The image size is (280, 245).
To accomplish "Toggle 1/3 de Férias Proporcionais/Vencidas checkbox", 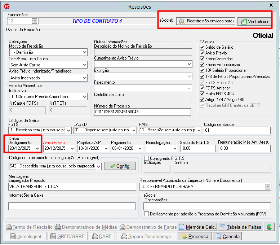I will click(x=202, y=76).
